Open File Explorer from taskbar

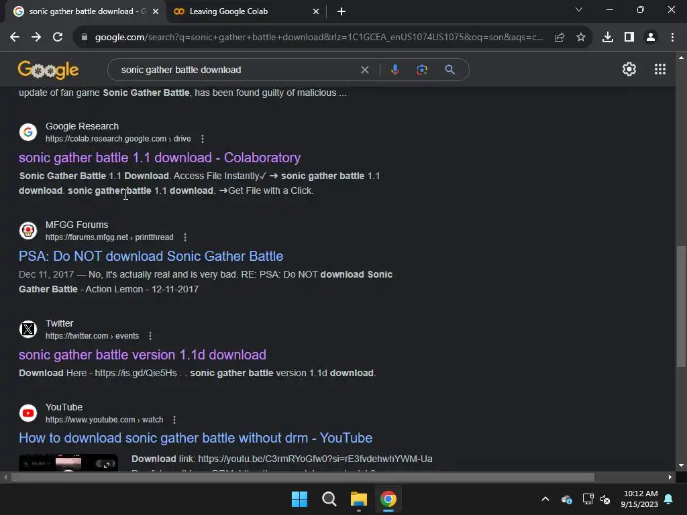point(358,499)
